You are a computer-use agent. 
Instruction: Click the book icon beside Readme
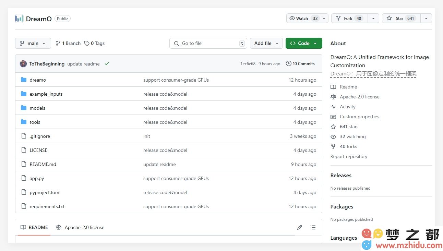click(x=333, y=87)
